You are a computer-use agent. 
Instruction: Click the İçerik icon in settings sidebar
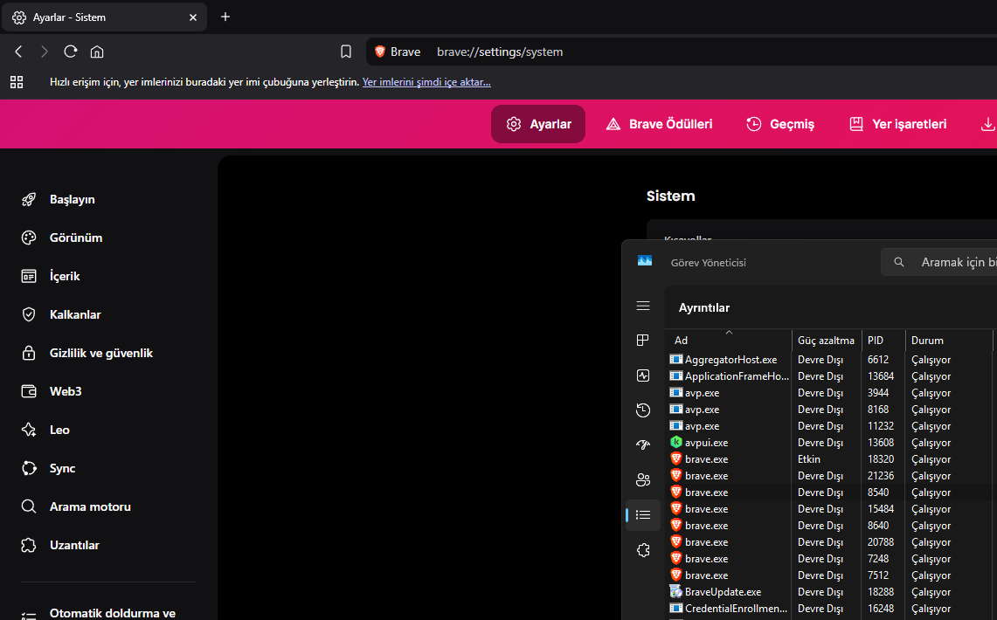pos(29,276)
